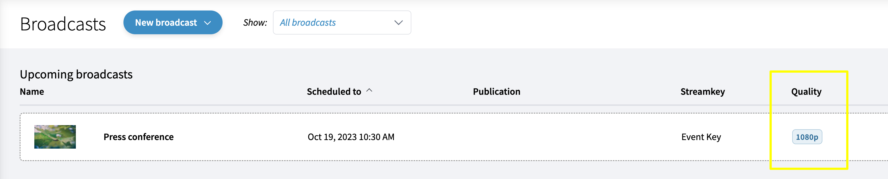888x179 pixels.
Task: Open the Press conference thumbnail image
Action: tap(55, 137)
